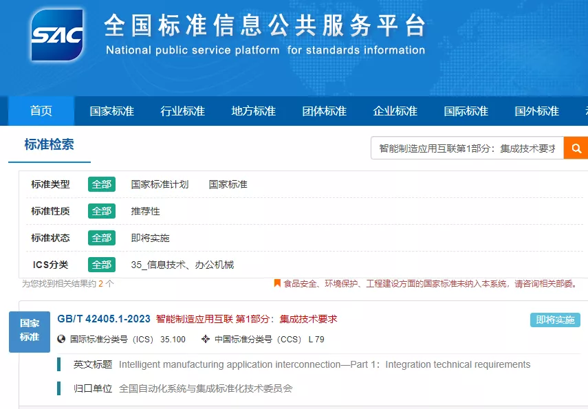Toggle 全部 filter for ICS分类
Viewport: 588px width, 409px height.
pyautogui.click(x=102, y=265)
